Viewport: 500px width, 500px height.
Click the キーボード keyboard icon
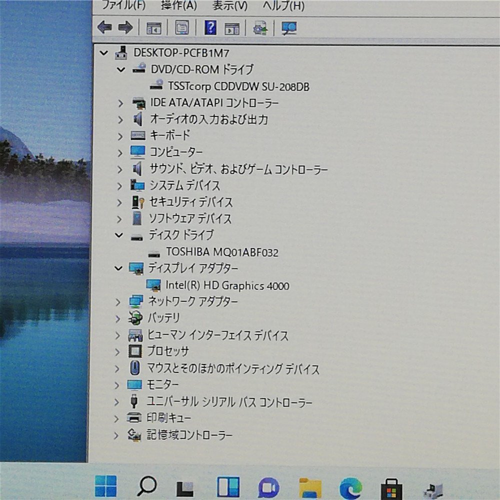click(x=138, y=136)
